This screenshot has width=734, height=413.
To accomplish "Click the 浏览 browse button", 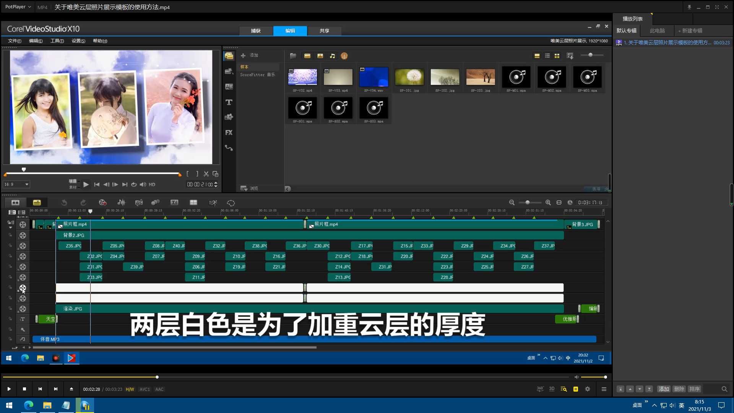I will pyautogui.click(x=249, y=189).
